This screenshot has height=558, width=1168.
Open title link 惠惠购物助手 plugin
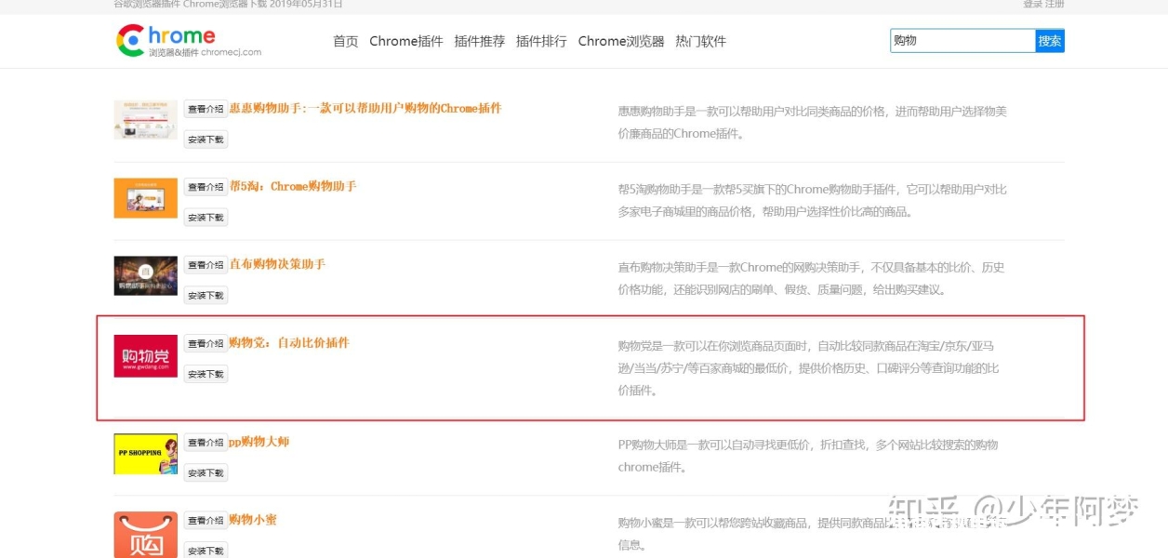[x=365, y=109]
